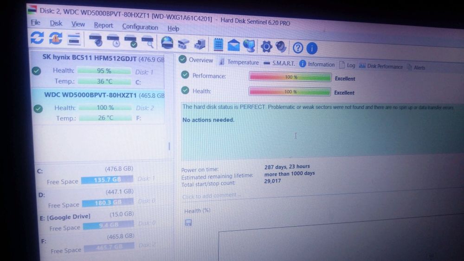Click the "29,017" start/stop count value

click(x=272, y=181)
